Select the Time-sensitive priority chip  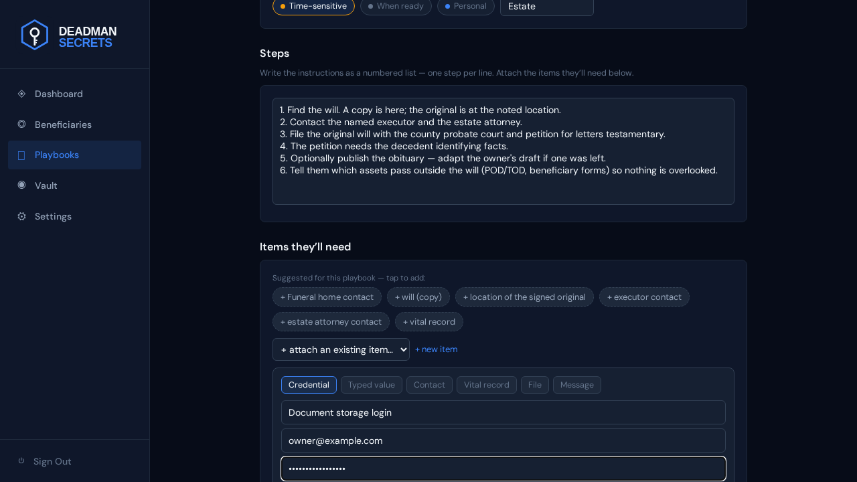click(x=313, y=6)
